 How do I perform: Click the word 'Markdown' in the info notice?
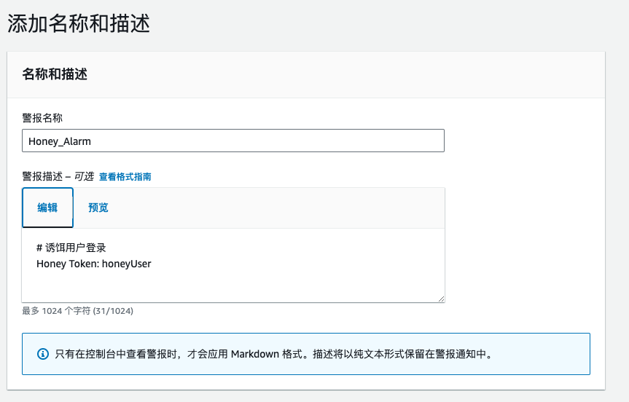pyautogui.click(x=254, y=355)
